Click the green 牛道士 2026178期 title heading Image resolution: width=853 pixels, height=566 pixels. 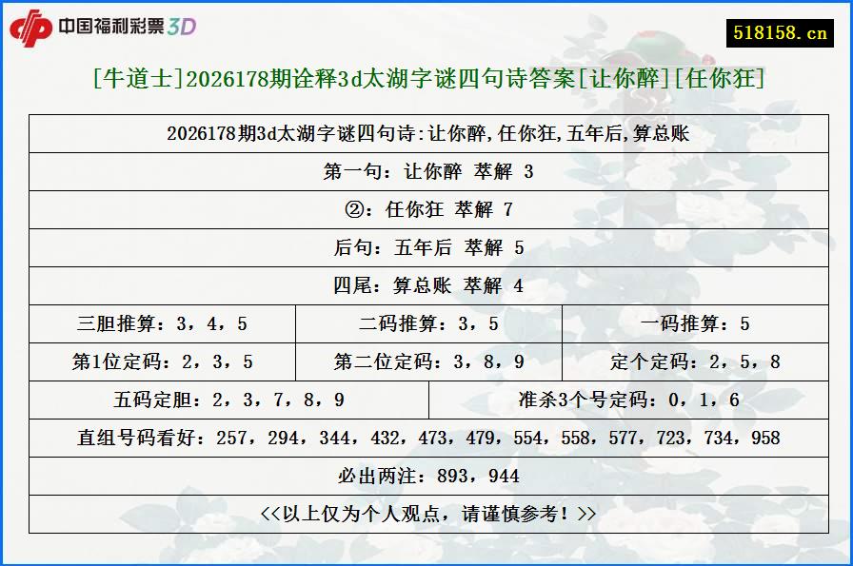point(428,79)
